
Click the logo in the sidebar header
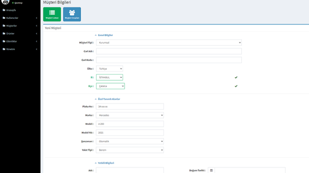tap(5, 2)
